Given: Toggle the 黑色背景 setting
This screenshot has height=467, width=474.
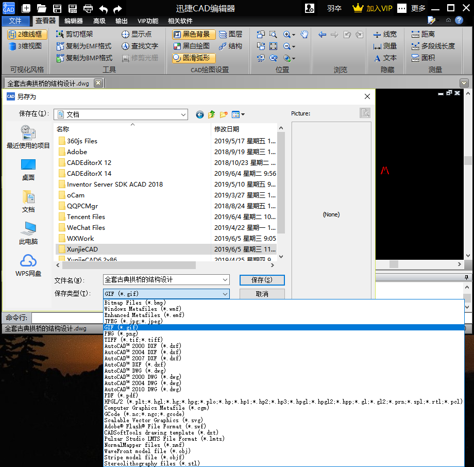Looking at the screenshot, I should pos(194,34).
